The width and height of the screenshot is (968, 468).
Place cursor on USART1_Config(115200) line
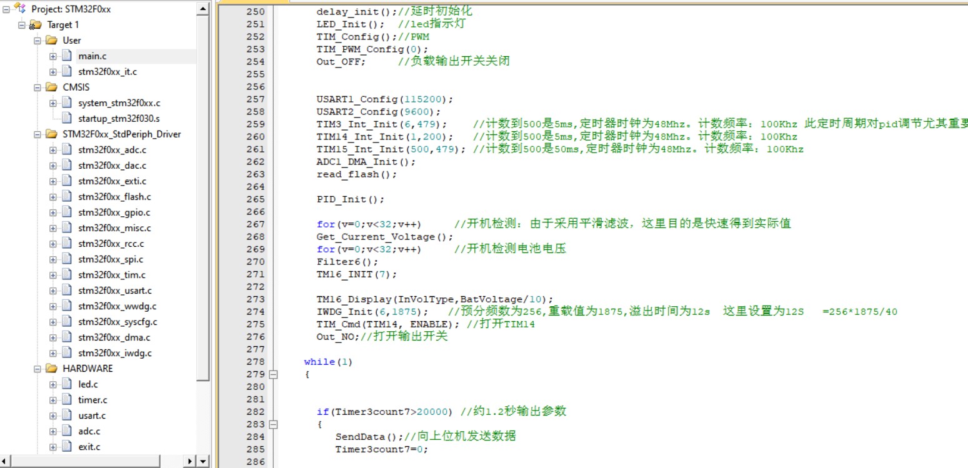point(385,99)
